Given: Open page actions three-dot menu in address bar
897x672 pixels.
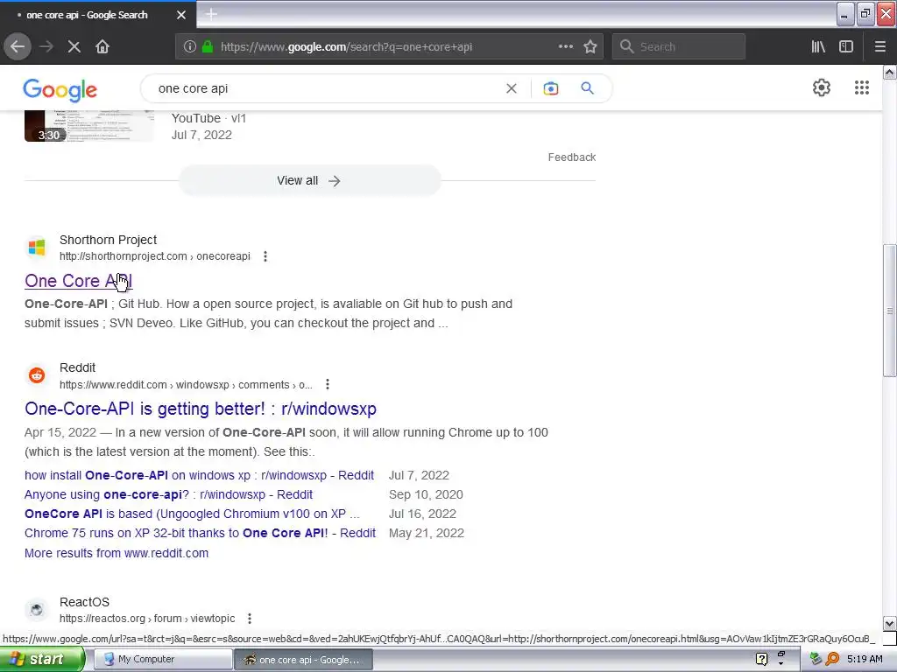Looking at the screenshot, I should click(x=566, y=47).
